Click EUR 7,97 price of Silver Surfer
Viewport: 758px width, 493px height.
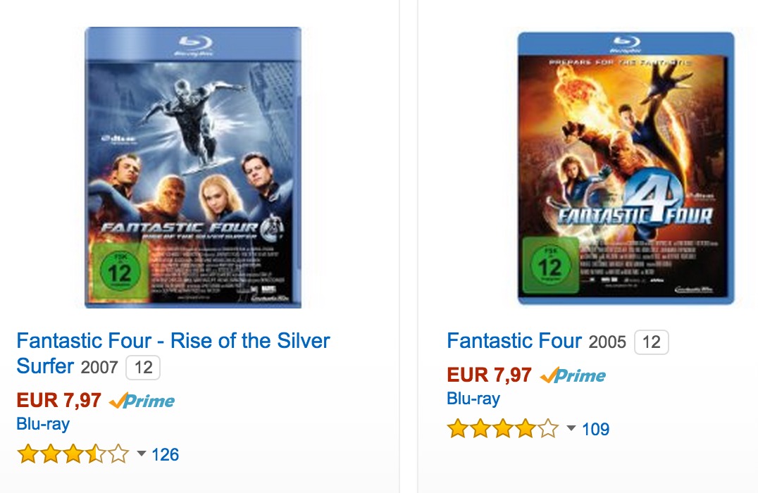click(59, 401)
